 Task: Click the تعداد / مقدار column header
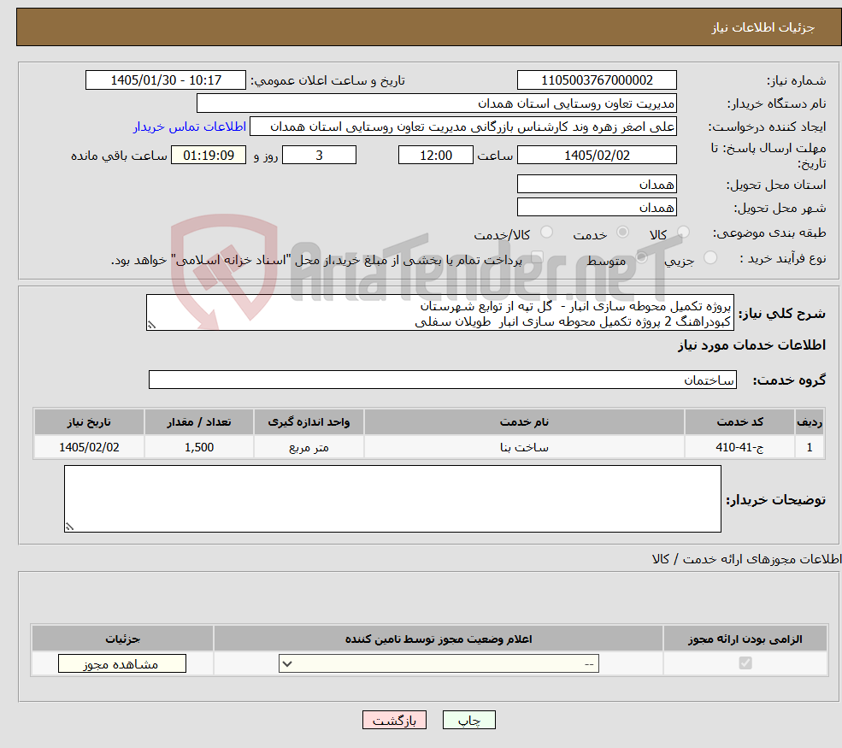[198, 422]
